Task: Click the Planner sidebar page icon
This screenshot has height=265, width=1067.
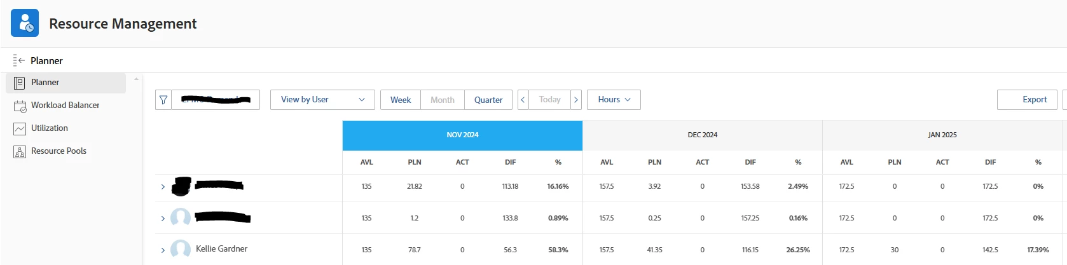Action: (x=20, y=83)
